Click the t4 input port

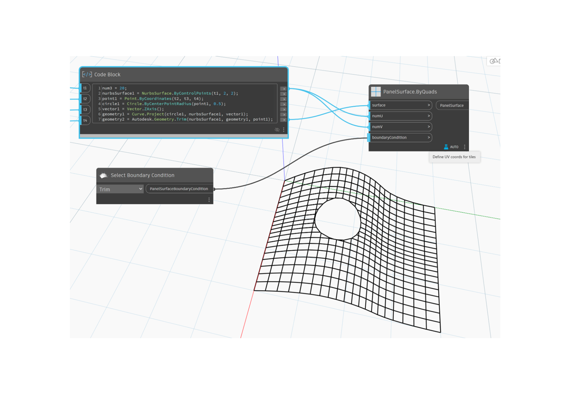(85, 120)
